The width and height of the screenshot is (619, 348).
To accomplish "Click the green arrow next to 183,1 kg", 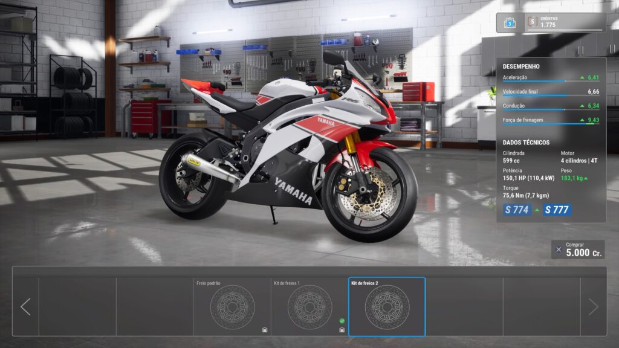I will click(x=586, y=178).
